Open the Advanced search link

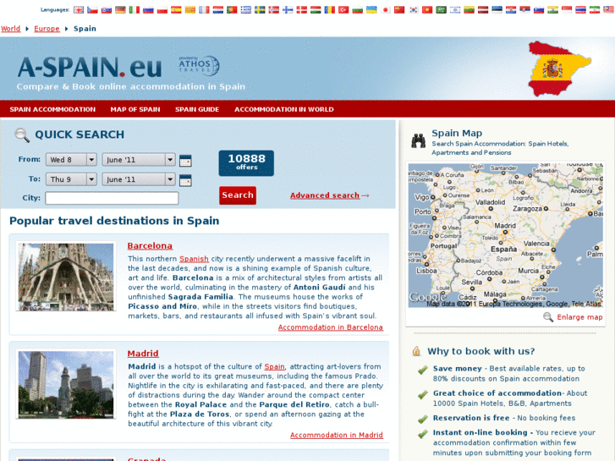(x=325, y=195)
